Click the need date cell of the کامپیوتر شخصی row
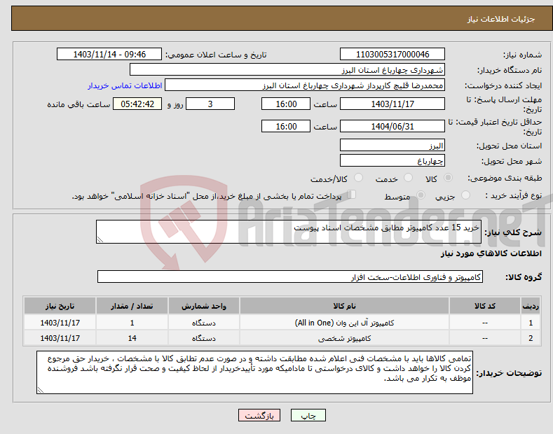This screenshot has width=553, height=434. click(60, 338)
